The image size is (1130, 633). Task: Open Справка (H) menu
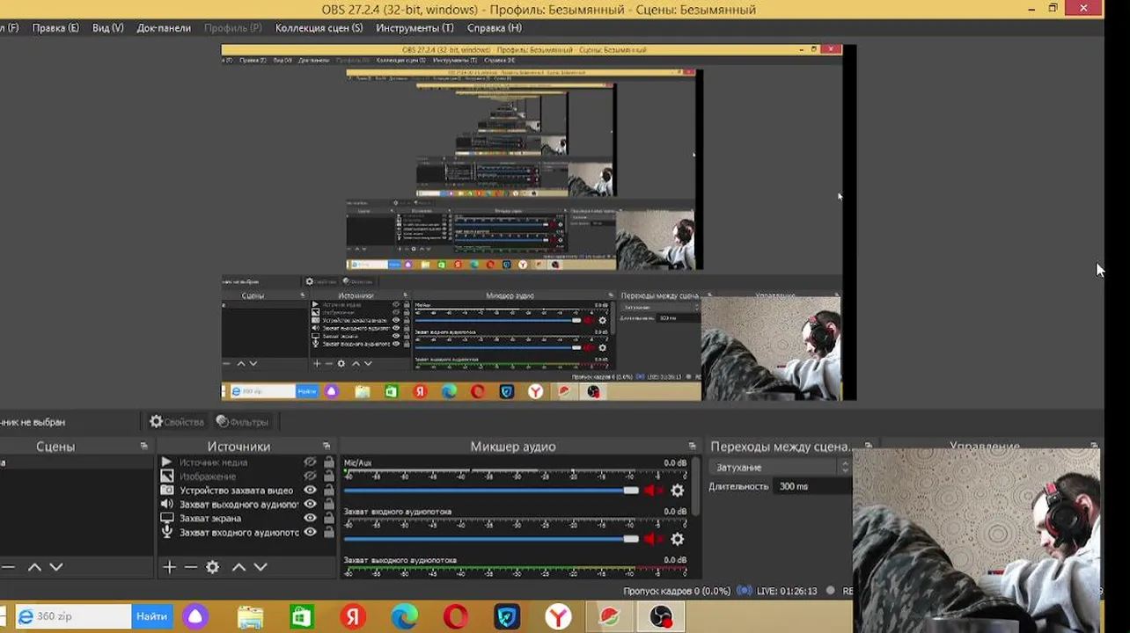[x=495, y=28]
